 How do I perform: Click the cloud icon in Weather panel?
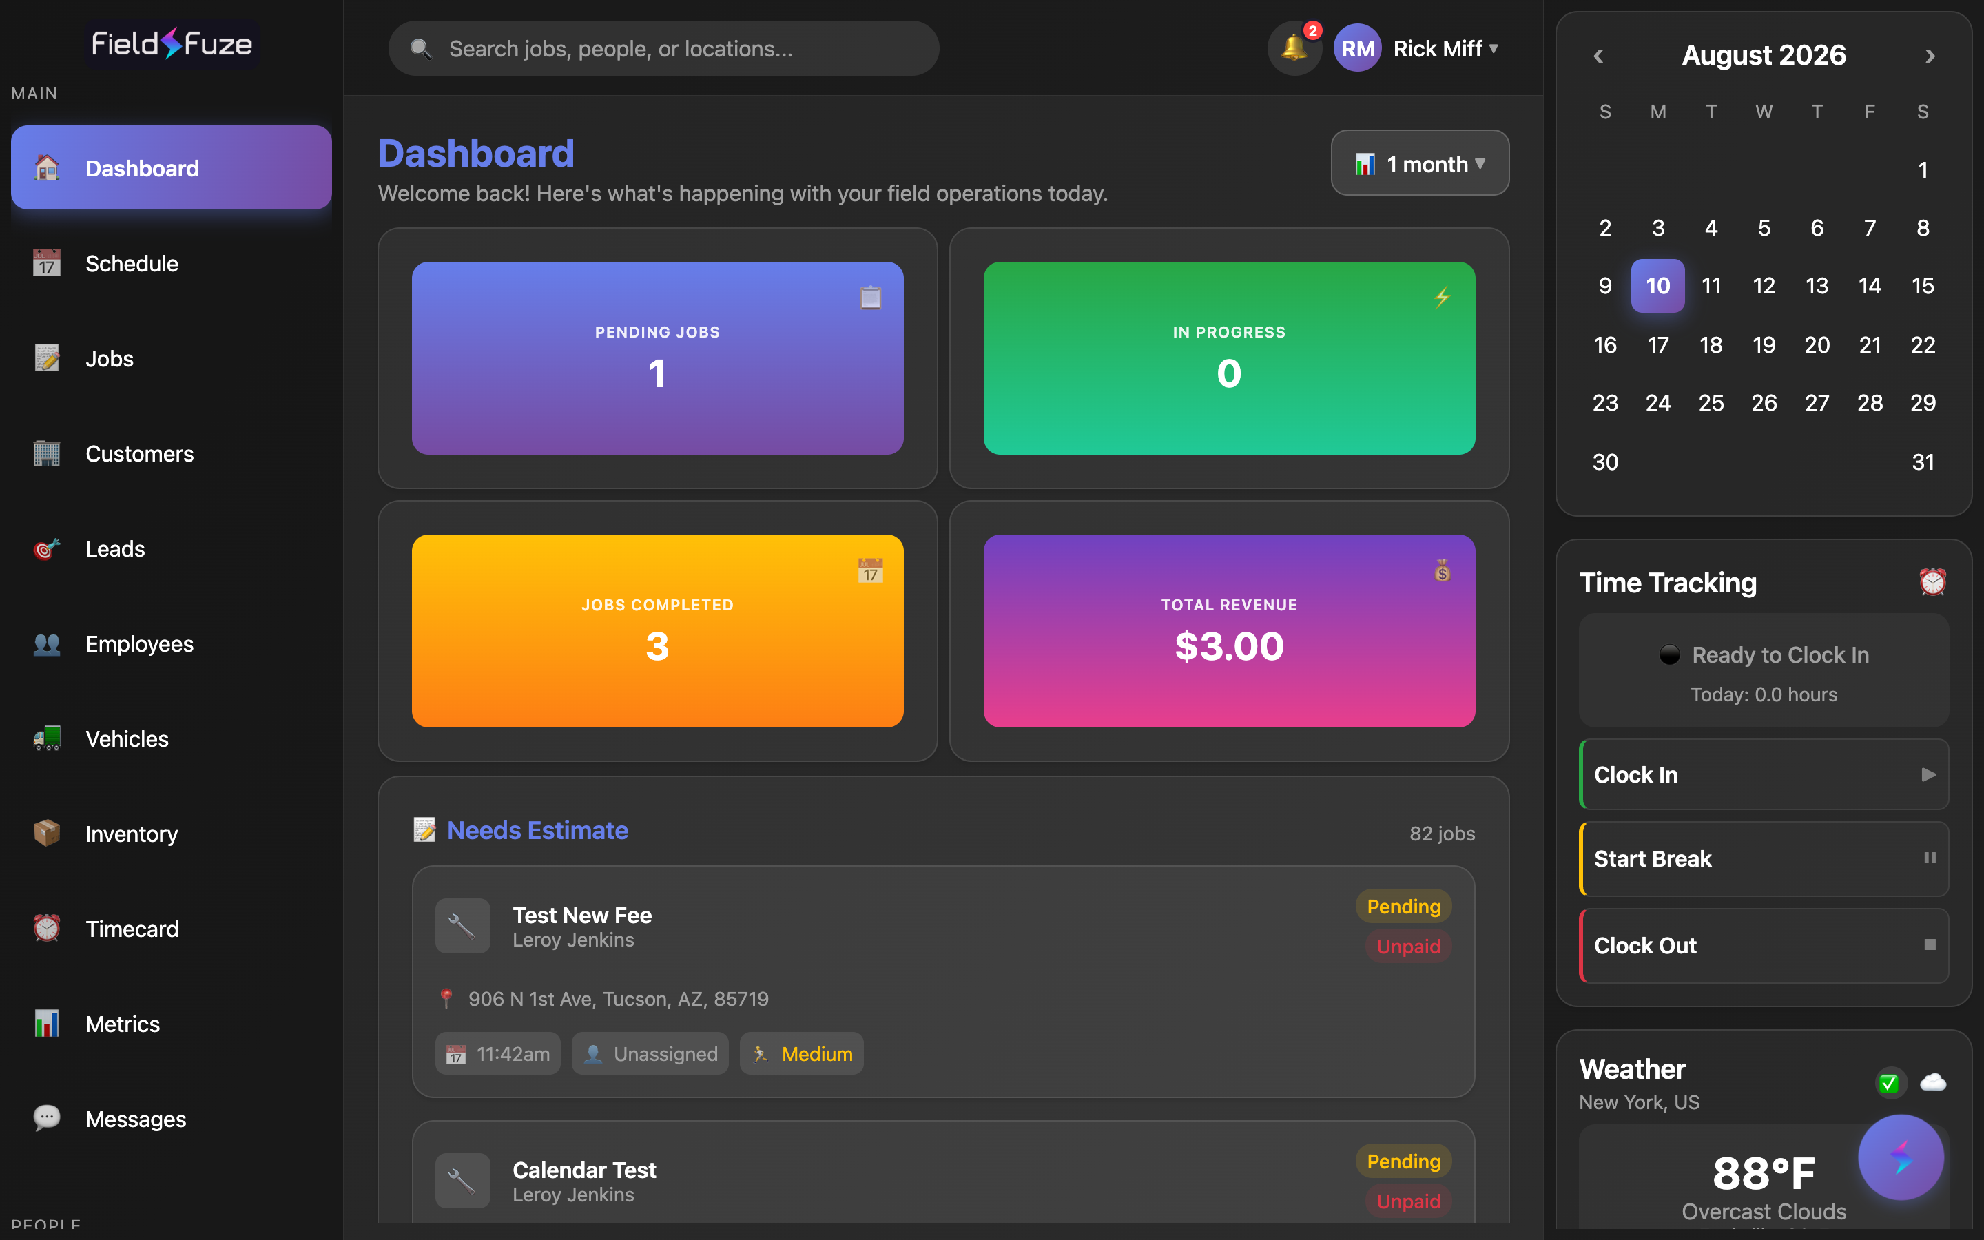point(1933,1082)
